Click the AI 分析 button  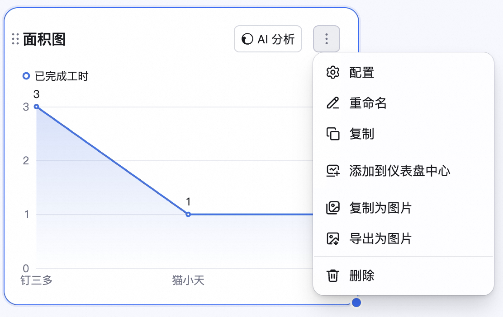(x=268, y=39)
